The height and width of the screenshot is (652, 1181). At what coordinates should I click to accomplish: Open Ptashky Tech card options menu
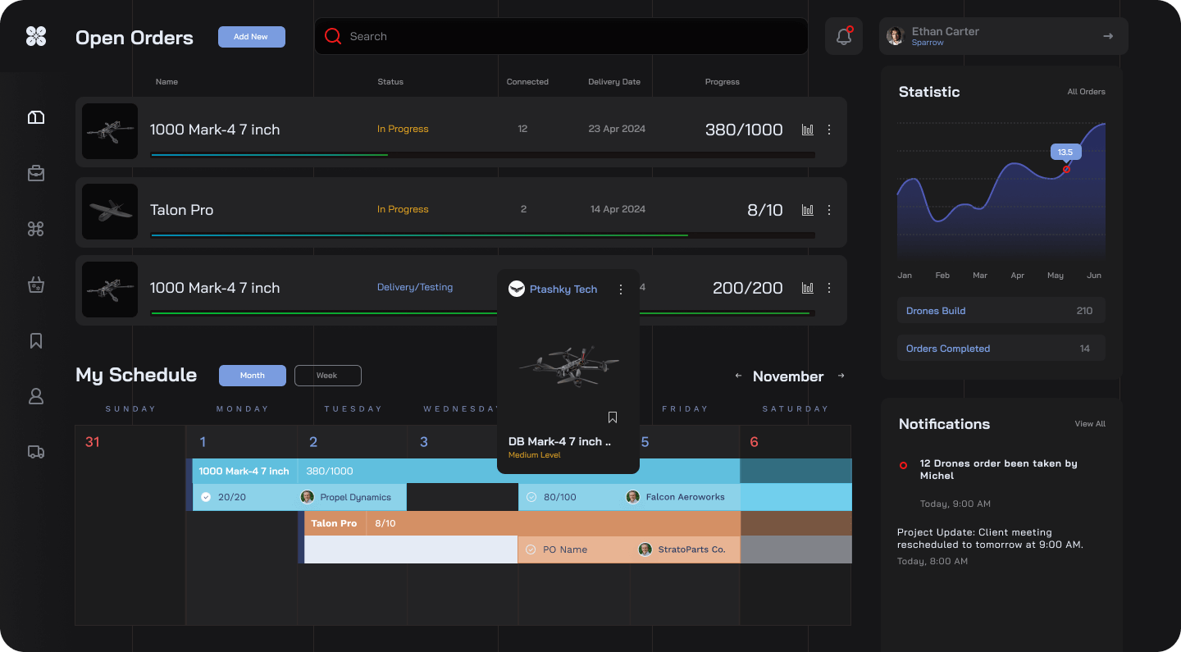click(621, 290)
